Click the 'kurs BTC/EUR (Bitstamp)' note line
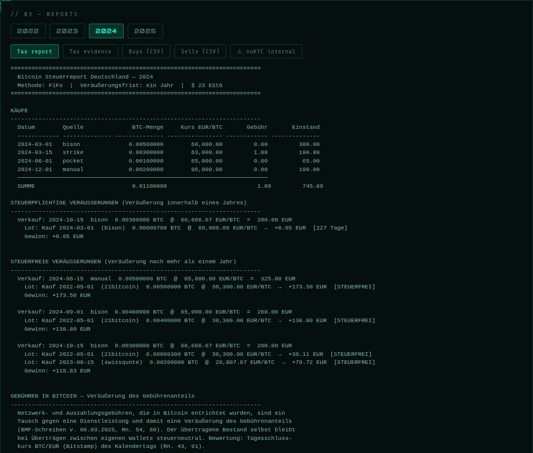Viewport: 533px width, 453px height. tap(111, 446)
